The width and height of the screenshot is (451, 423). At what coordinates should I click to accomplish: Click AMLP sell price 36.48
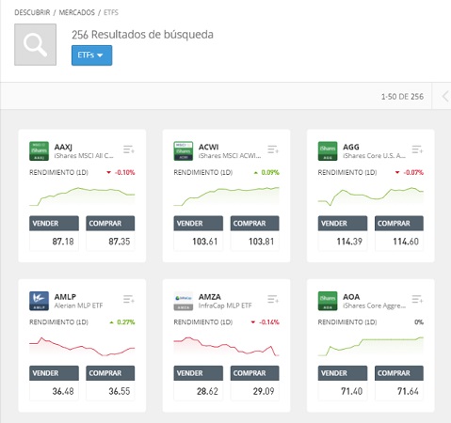click(x=63, y=391)
